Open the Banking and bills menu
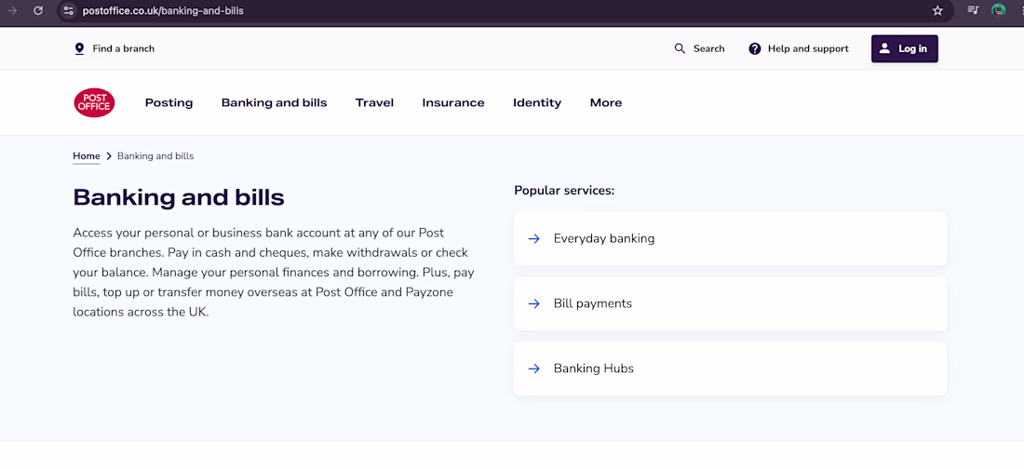This screenshot has height=469, width=1024. tap(275, 102)
